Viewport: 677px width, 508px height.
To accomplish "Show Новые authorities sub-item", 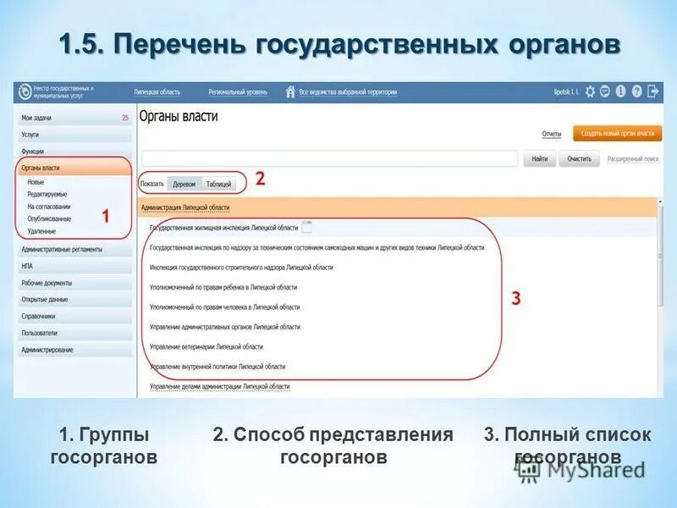I will pyautogui.click(x=36, y=182).
